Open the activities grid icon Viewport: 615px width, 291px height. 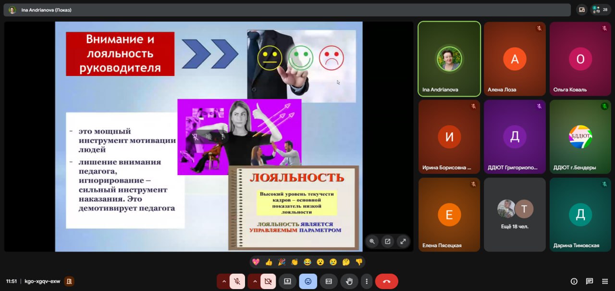[605, 281]
